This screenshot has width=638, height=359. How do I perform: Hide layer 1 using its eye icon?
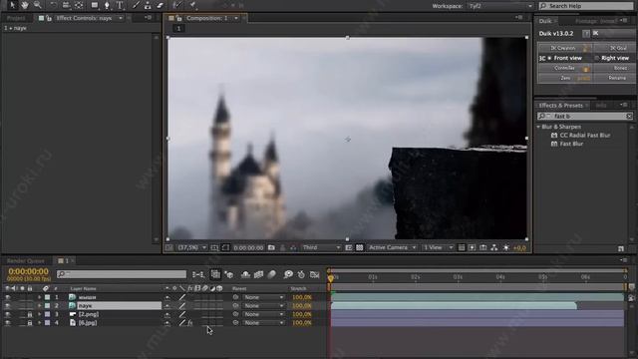pos(7,297)
